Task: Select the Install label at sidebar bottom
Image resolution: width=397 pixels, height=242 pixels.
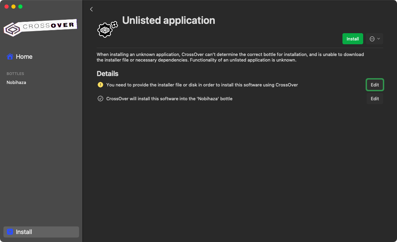Action: point(24,232)
